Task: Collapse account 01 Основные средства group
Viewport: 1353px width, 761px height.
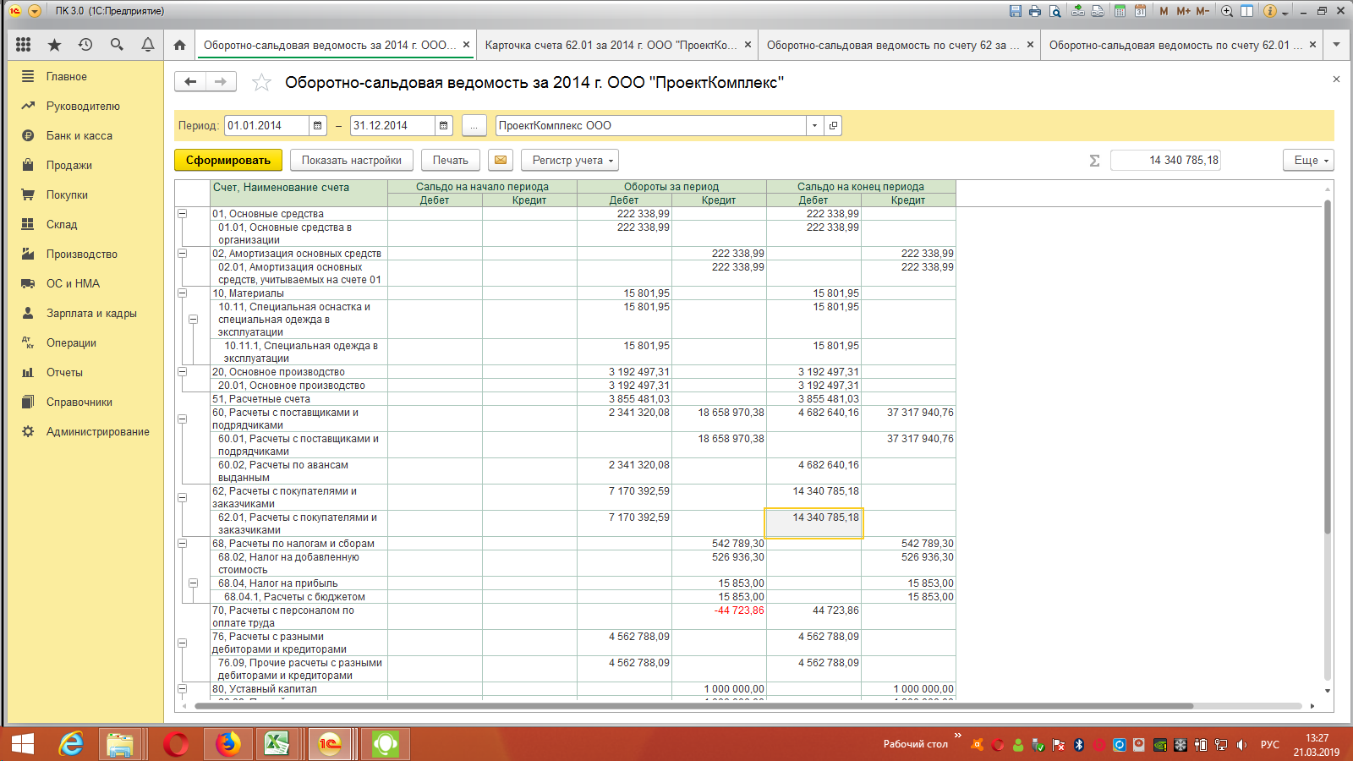Action: [x=182, y=214]
